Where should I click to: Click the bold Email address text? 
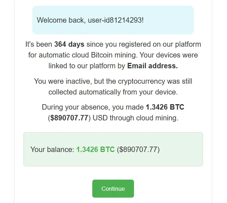tap(152, 66)
